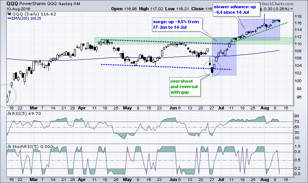Screen dimensions: 308x183
Task: Click the 96 price axis label
Action: (299, 97)
